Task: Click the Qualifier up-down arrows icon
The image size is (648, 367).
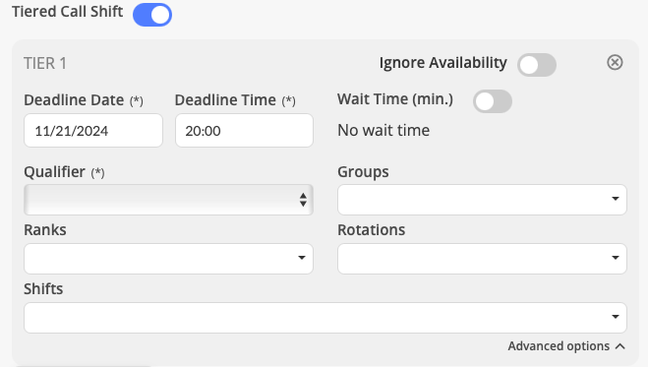Action: point(303,200)
